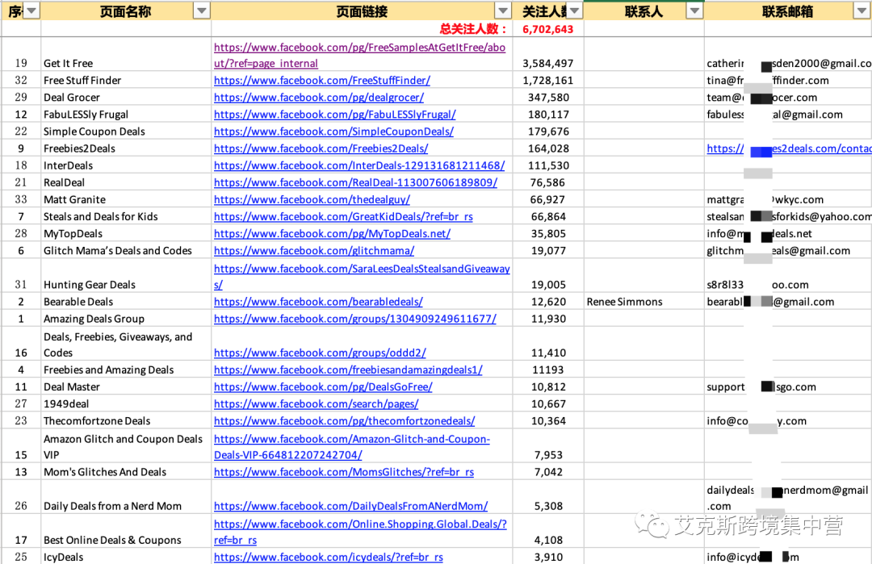This screenshot has height=564, width=872.
Task: Open the freebiesandamazingdeals1 link
Action: [348, 370]
